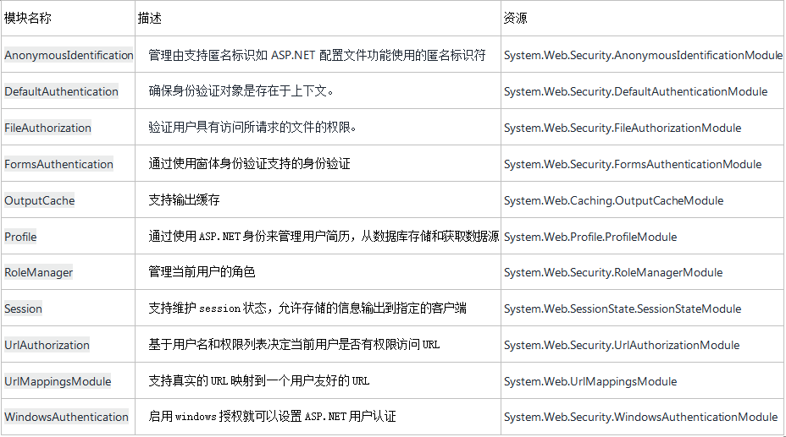Image resolution: width=786 pixels, height=437 pixels.
Task: Click the 模块名称 column header
Action: point(27,18)
